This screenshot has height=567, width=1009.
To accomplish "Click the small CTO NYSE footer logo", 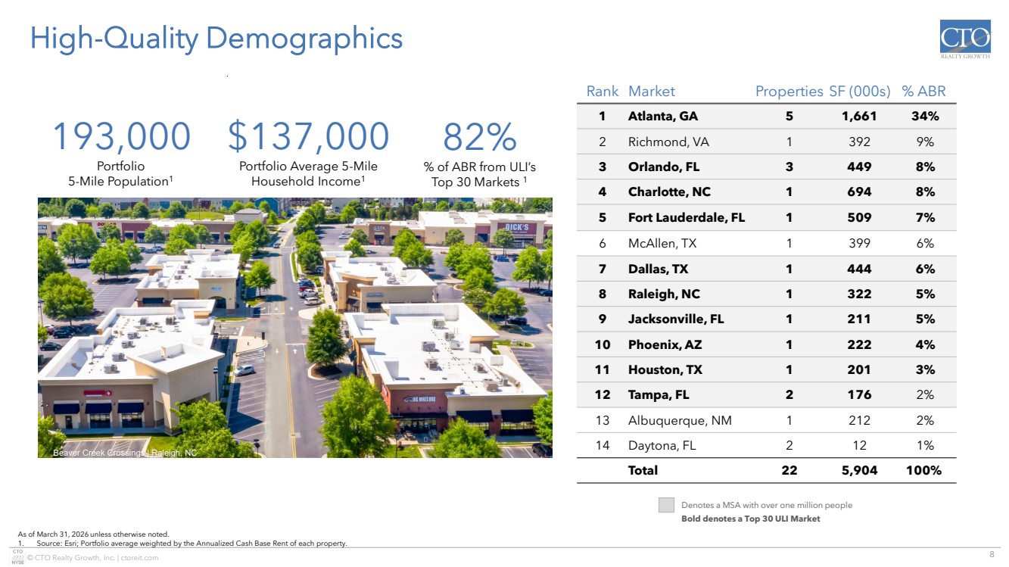I will coord(17,558).
